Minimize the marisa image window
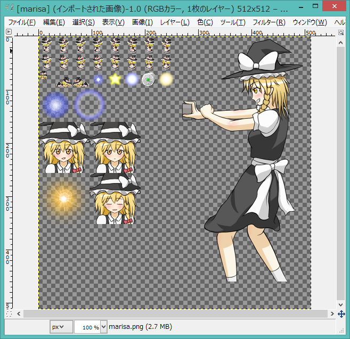The image size is (350, 339). point(301,7)
